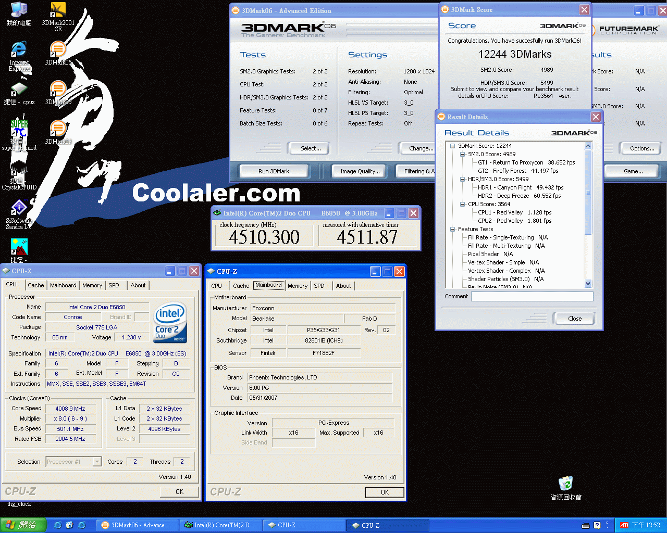667x533 pixels.
Task: Select GT2 - Firefly Forest row
Action: point(518,171)
